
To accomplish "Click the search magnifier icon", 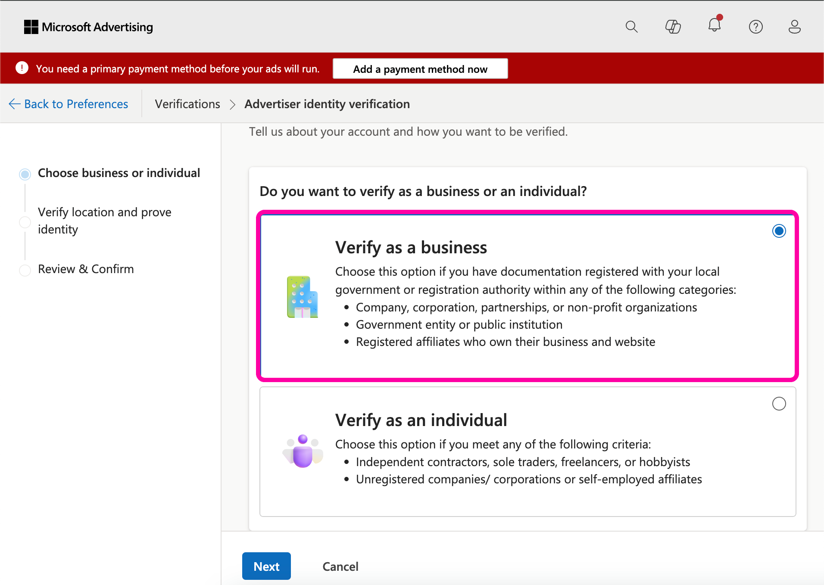I will 631,27.
